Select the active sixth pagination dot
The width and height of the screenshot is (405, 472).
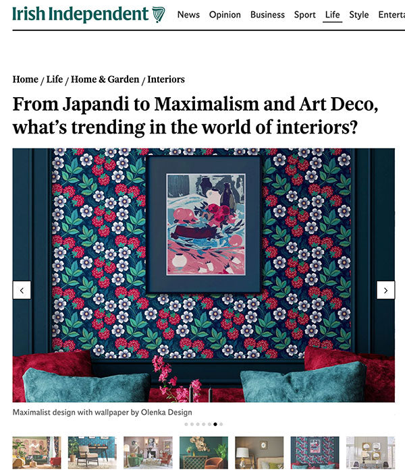(215, 424)
